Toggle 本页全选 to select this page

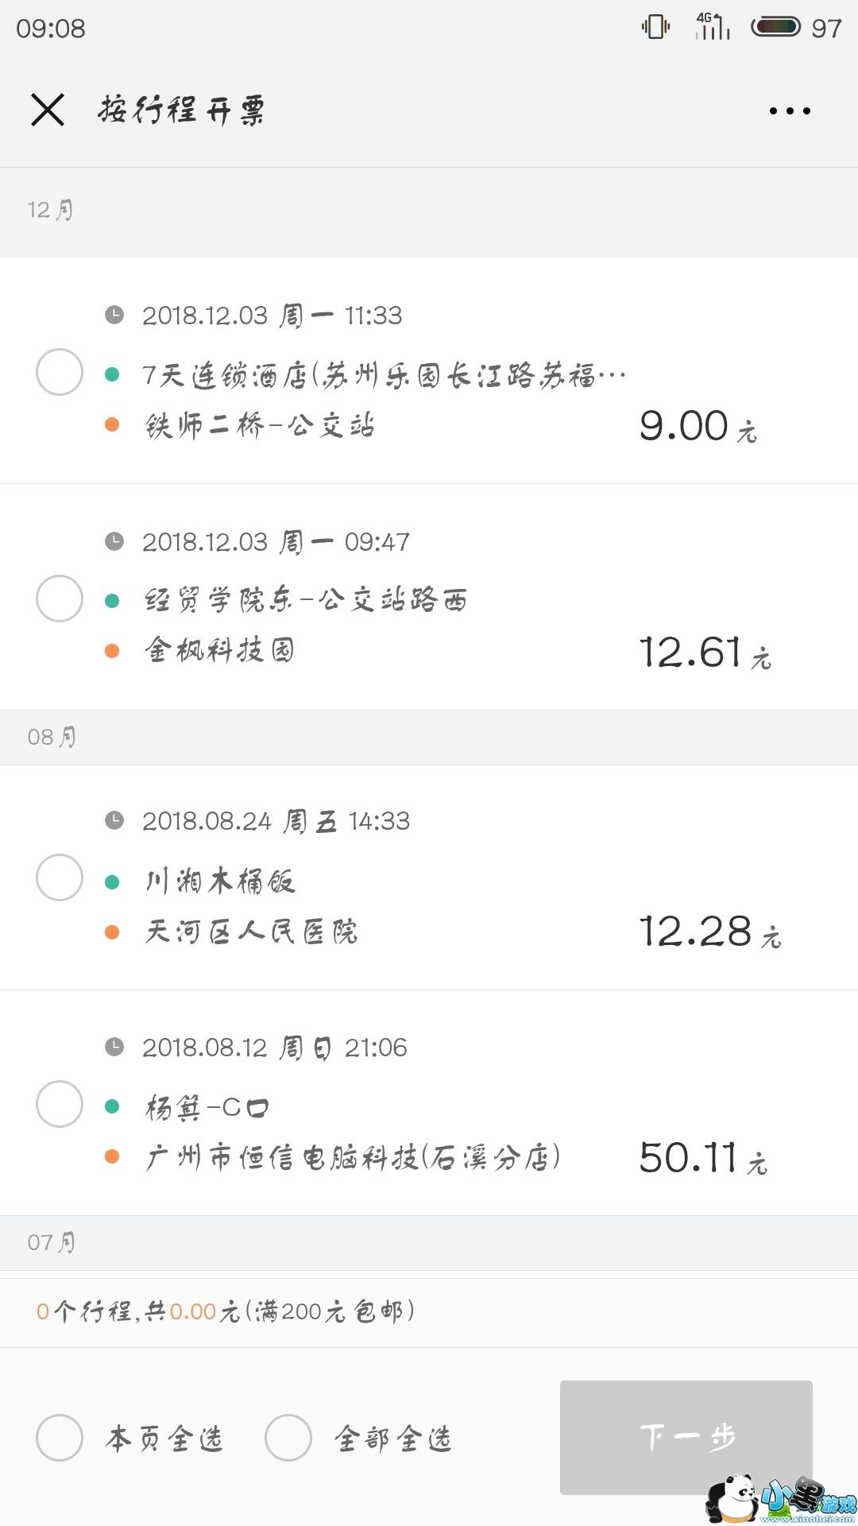(x=60, y=1438)
